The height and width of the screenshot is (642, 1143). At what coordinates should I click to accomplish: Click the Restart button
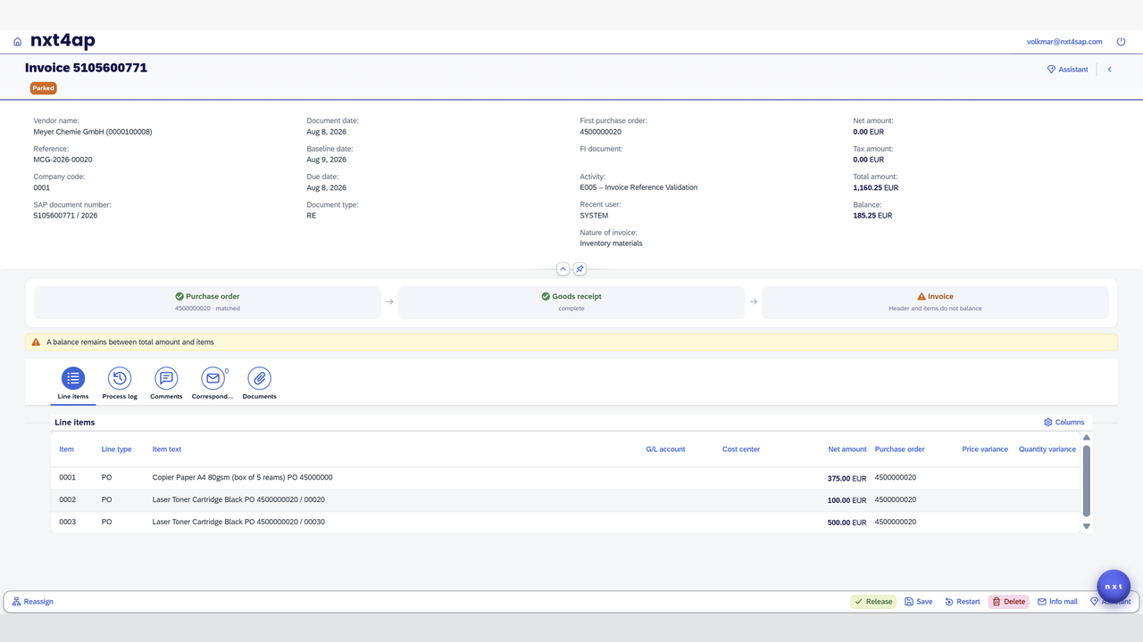click(963, 602)
